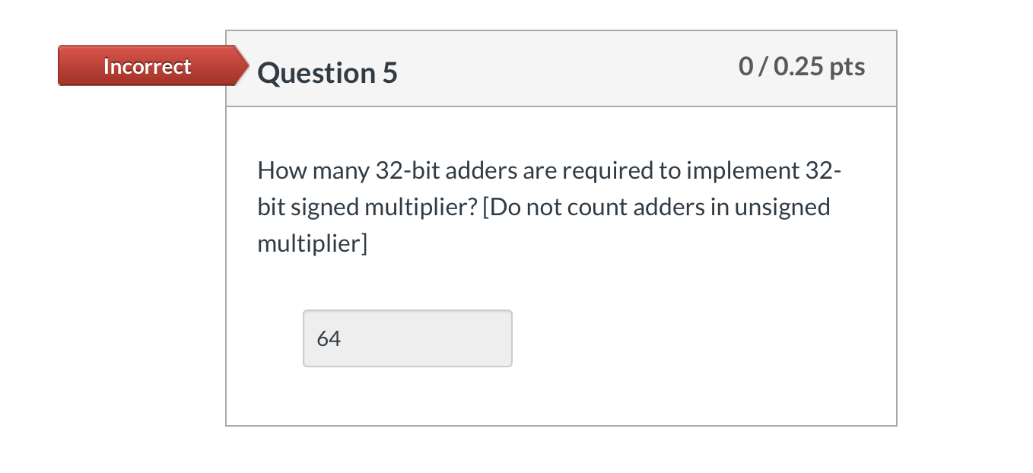Click inside the answer input field
1033x473 pixels.
click(x=407, y=338)
